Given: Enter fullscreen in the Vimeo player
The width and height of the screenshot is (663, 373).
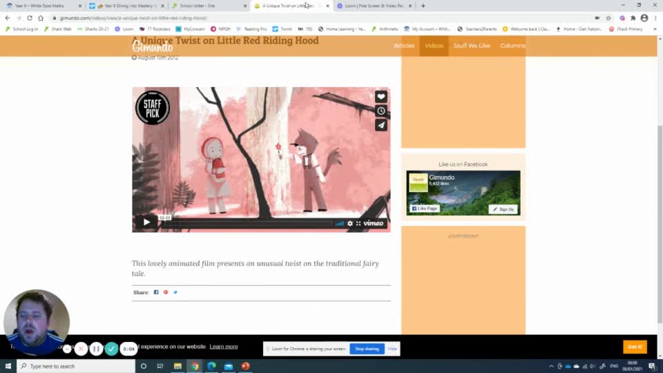Looking at the screenshot, I should (x=358, y=223).
